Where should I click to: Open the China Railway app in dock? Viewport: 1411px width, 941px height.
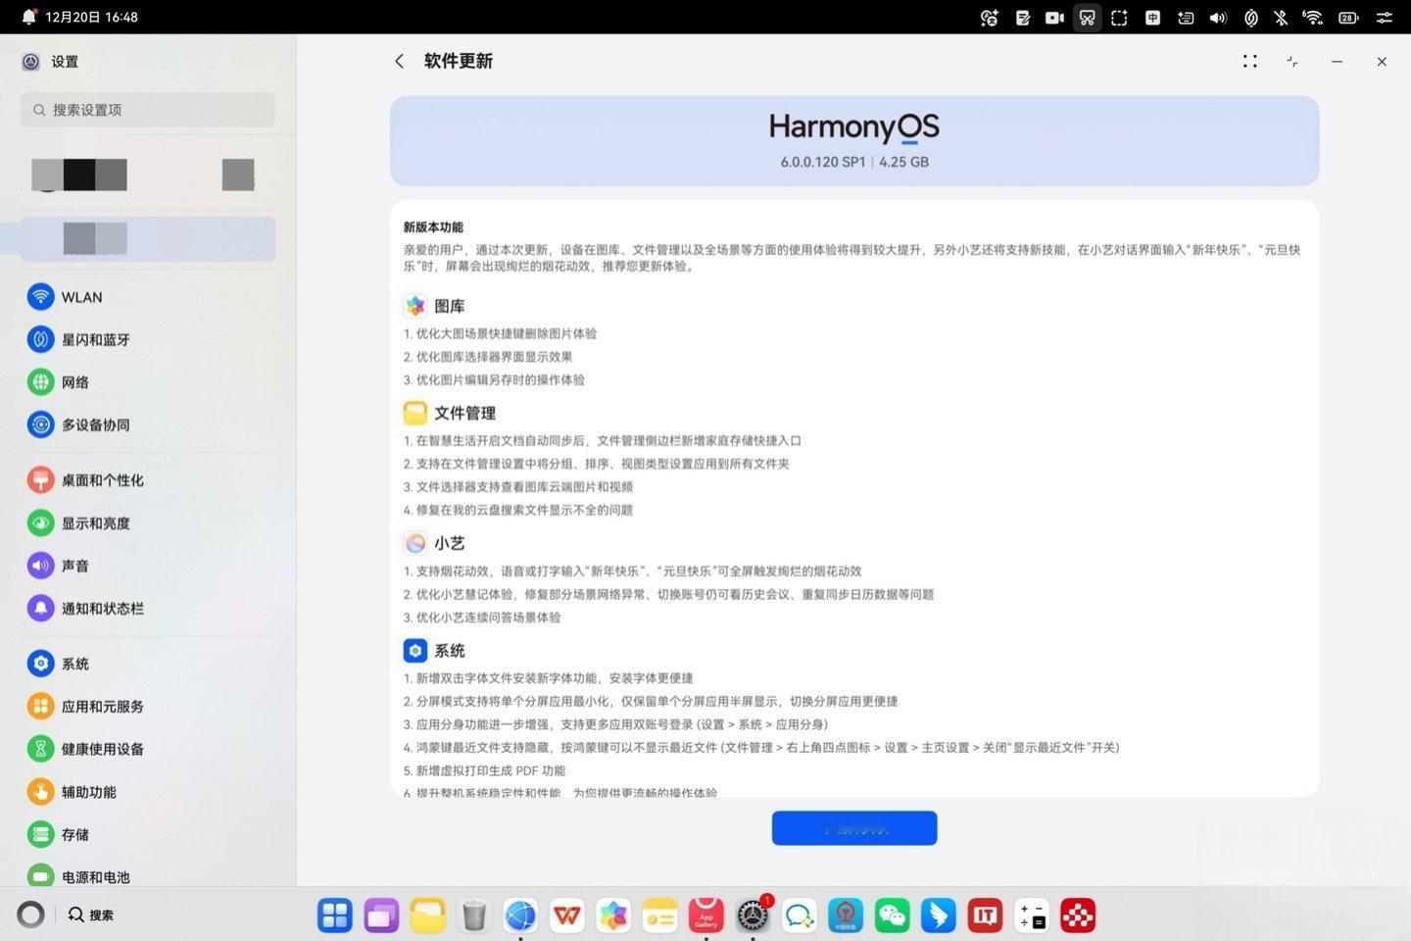pyautogui.click(x=846, y=916)
